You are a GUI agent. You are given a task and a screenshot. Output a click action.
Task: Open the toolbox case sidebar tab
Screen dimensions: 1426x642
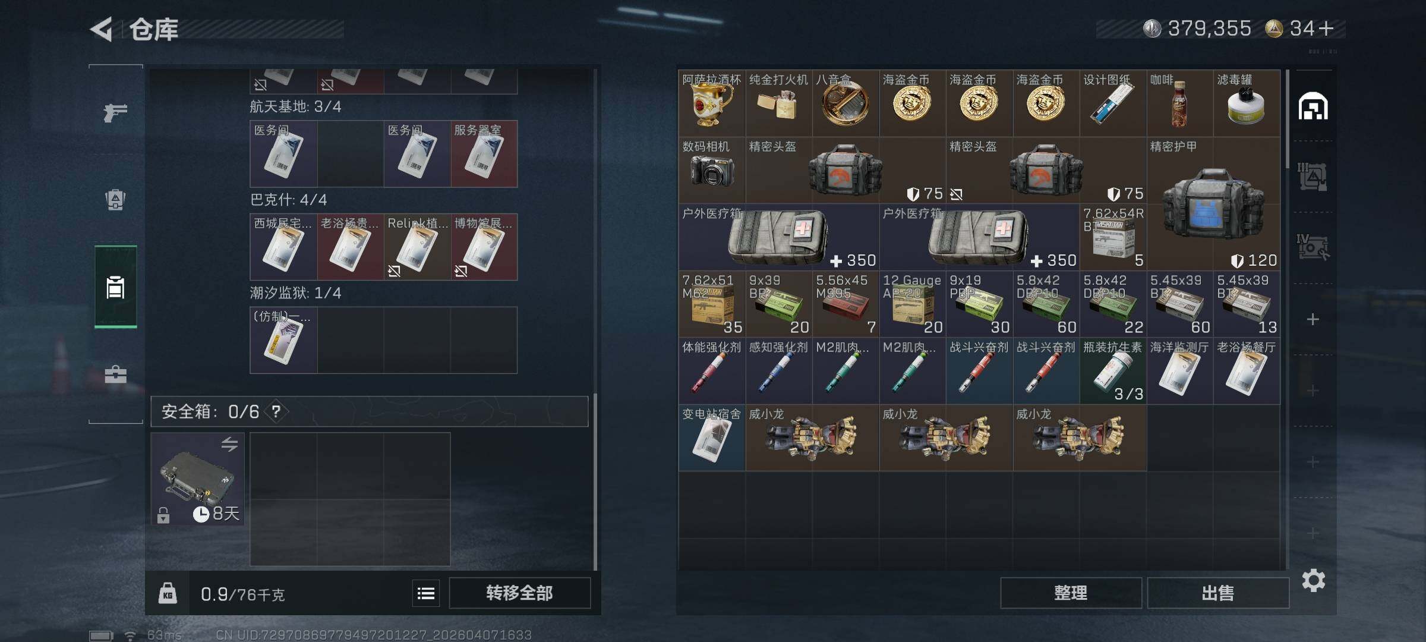point(115,374)
